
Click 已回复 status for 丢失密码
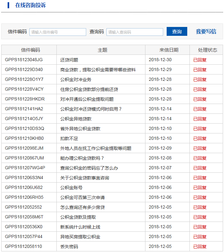[x=200, y=246]
